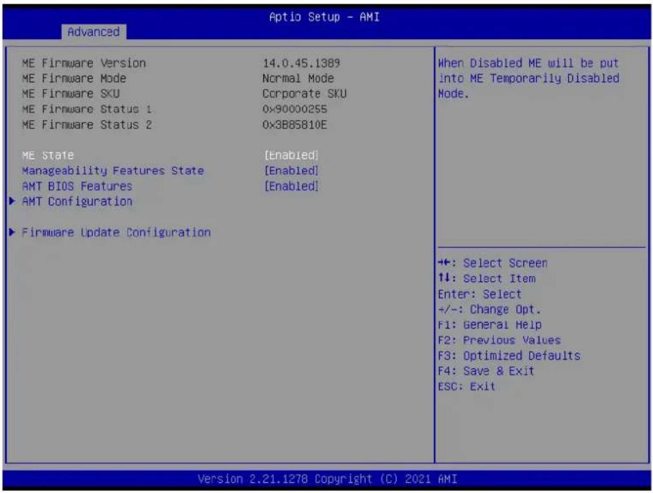Click the Version 2.21.1278 copyright footer
This screenshot has height=493, width=653.
327,479
